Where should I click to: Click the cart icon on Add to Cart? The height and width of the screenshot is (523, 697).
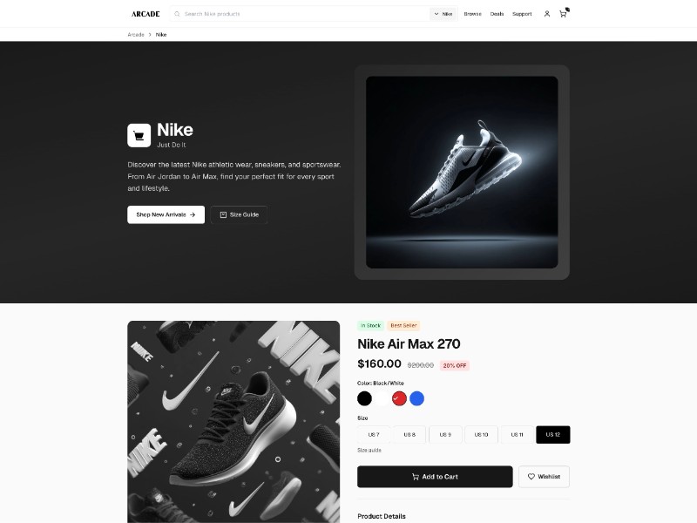point(416,476)
